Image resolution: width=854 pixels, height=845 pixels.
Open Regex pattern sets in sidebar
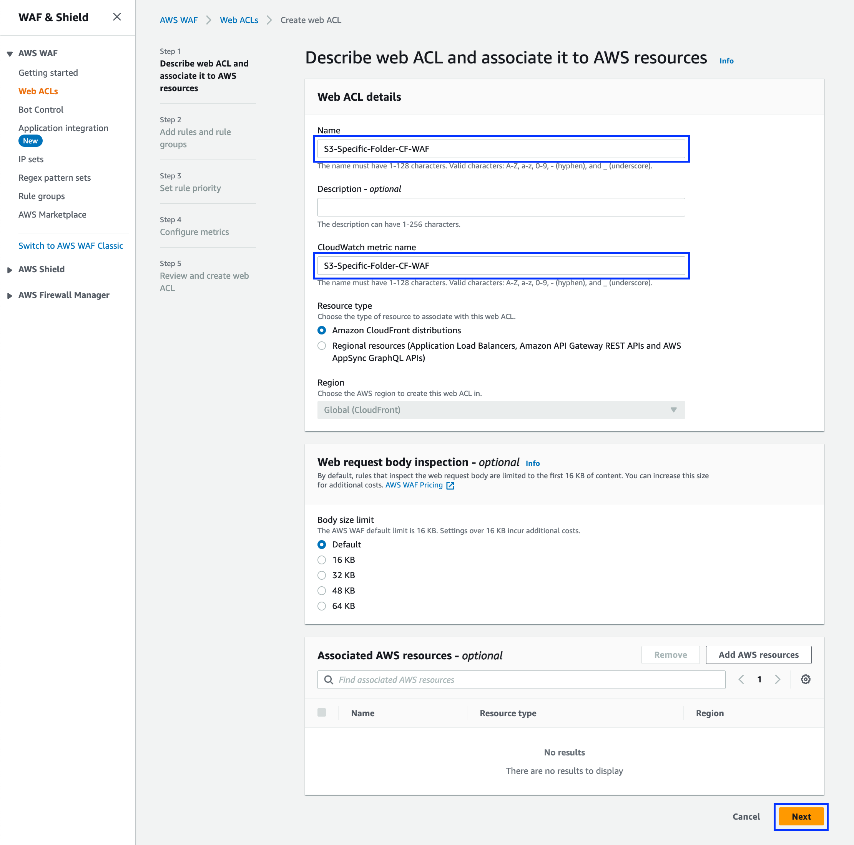tap(54, 178)
